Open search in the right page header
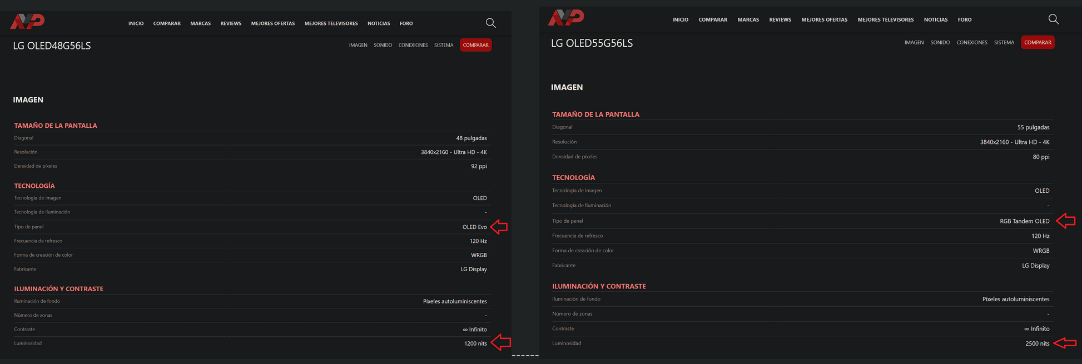 pyautogui.click(x=1053, y=19)
